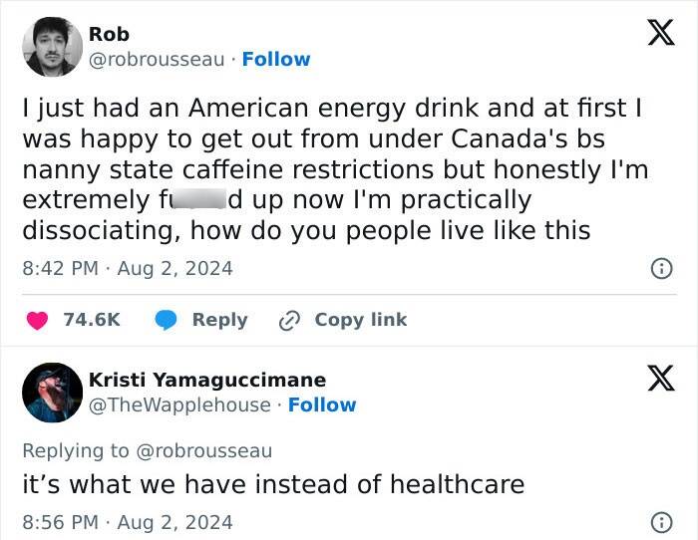Image resolution: width=698 pixels, height=540 pixels.
Task: Open the 8:56 PM Aug 2, 2024 timestamp
Action: click(127, 522)
